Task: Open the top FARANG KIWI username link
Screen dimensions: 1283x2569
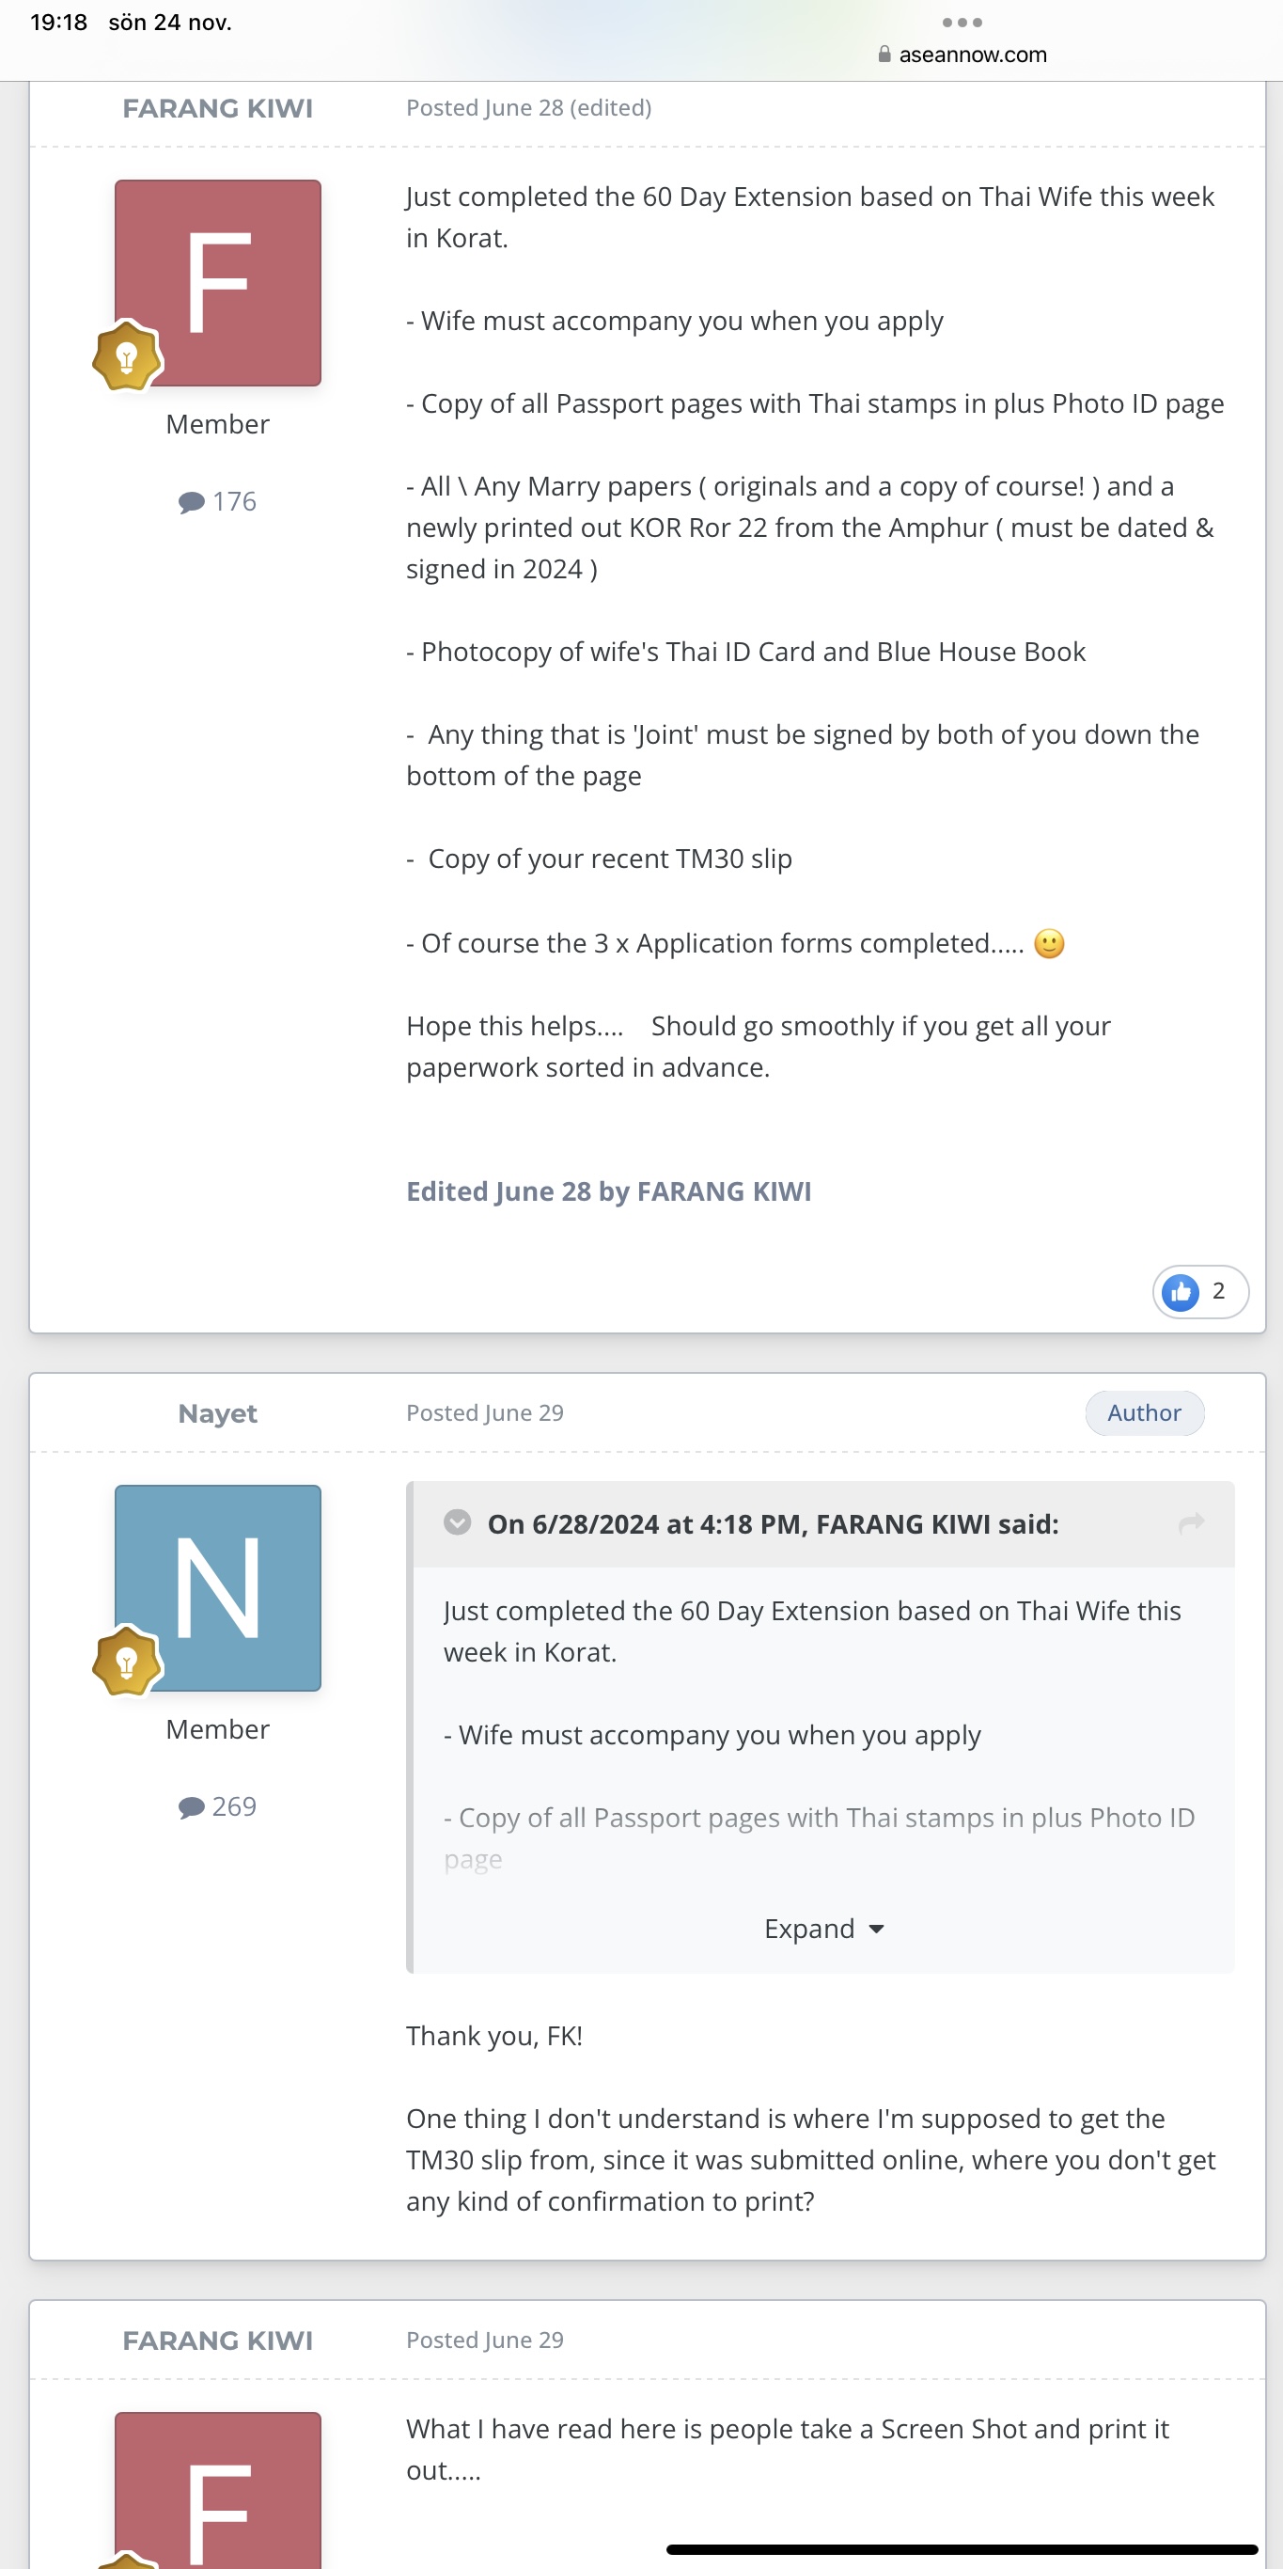Action: [x=217, y=108]
